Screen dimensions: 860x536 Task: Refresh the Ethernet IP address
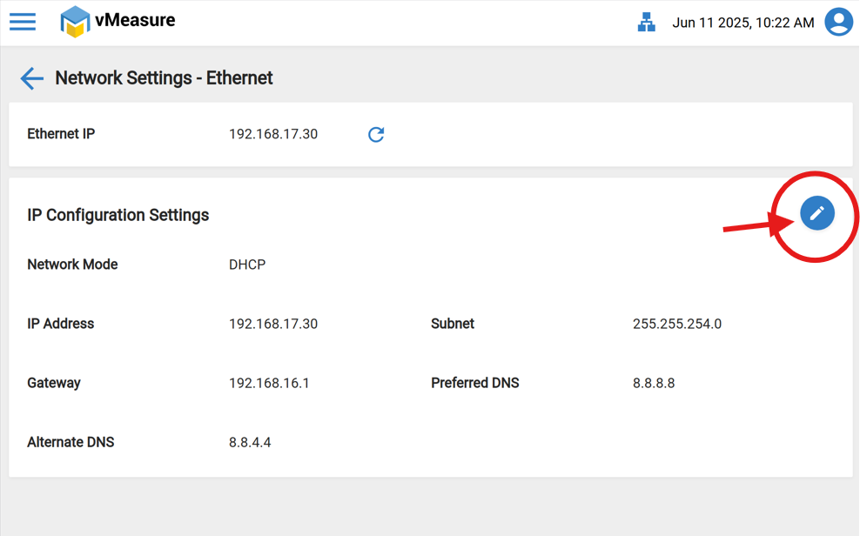pyautogui.click(x=376, y=134)
